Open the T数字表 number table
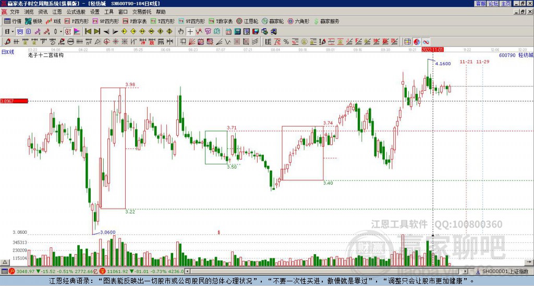 (221, 21)
